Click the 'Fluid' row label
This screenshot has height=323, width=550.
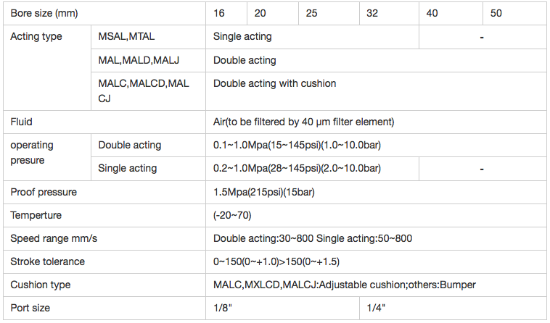coord(21,122)
